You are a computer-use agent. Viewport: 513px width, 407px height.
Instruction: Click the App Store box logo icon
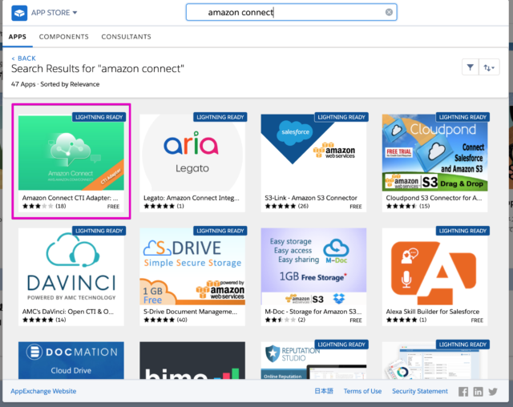(x=19, y=13)
